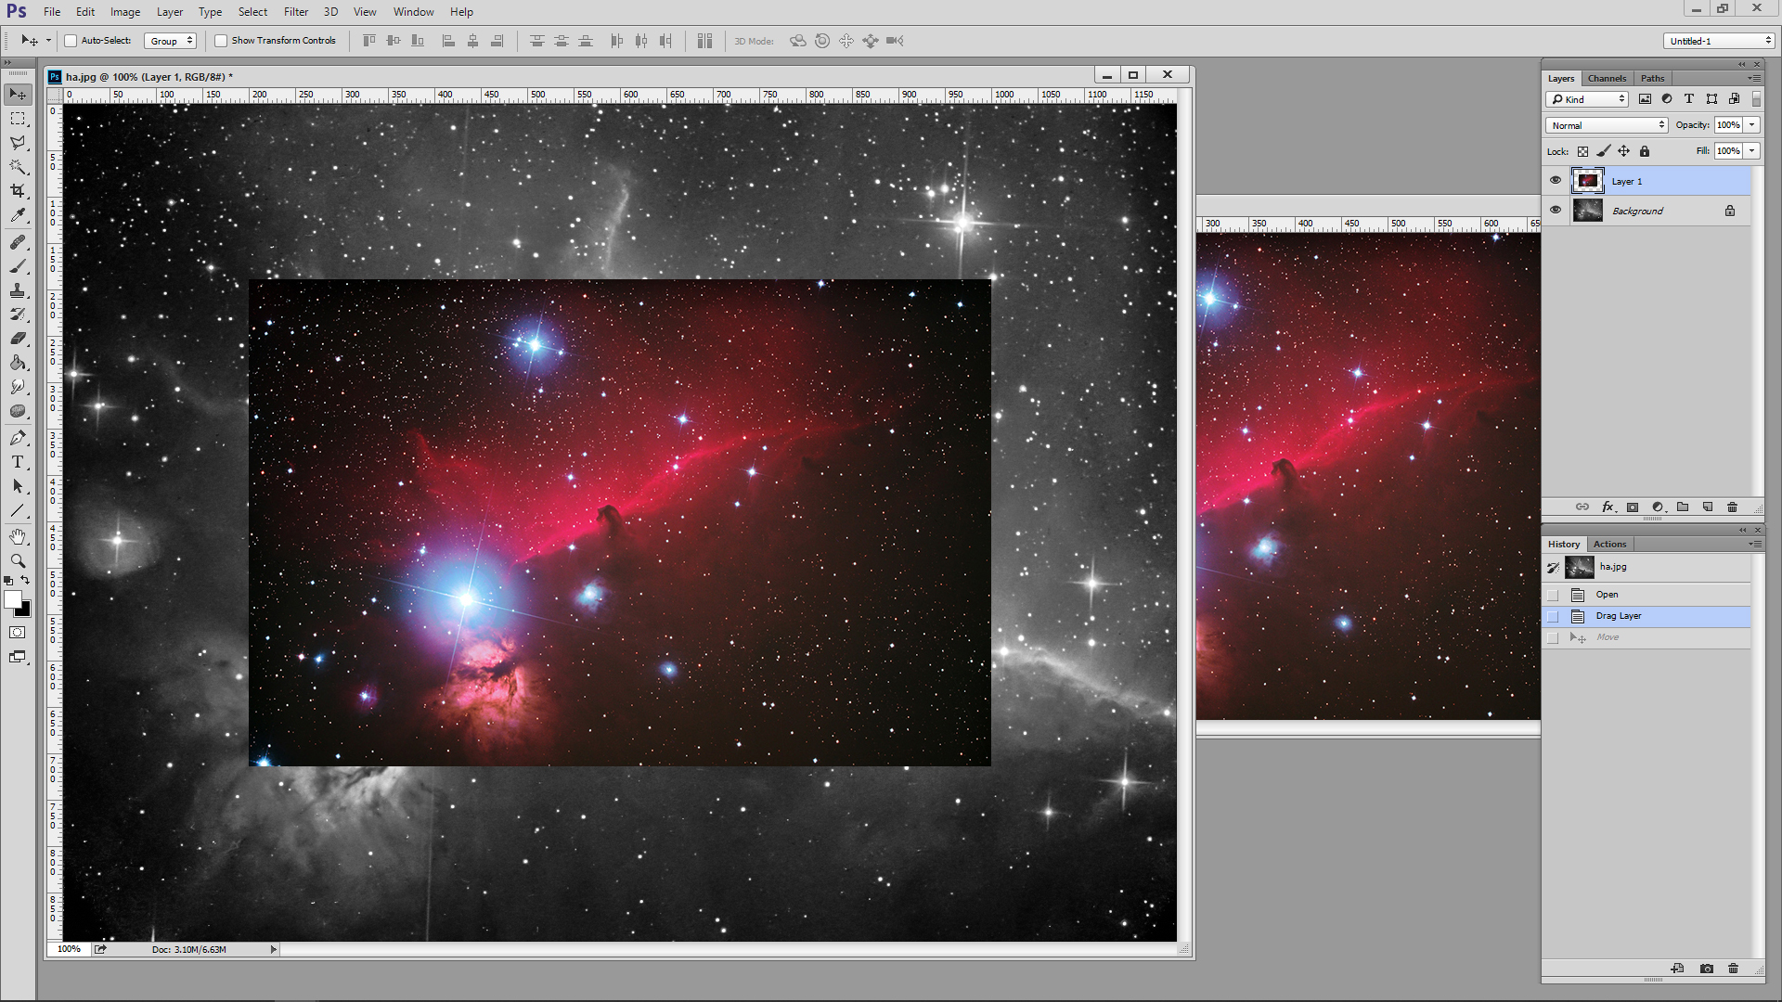Open the blend mode Normal dropdown
This screenshot has height=1002, width=1782.
(1607, 125)
